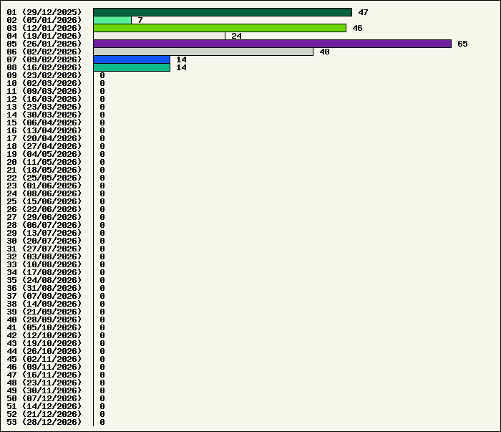Select the row label 20 (11/05/2026)
The image size is (501, 432).
[x=44, y=162]
